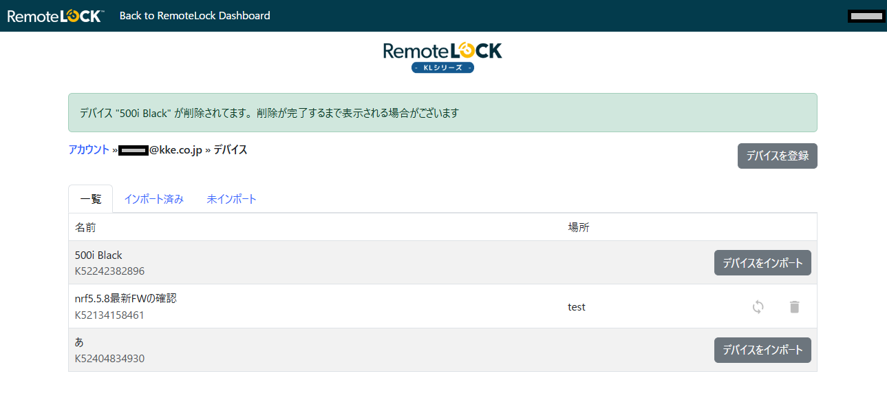Click the green deletion notice message
The image size is (887, 398).
click(442, 112)
